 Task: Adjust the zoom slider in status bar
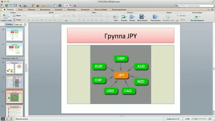point(196,119)
